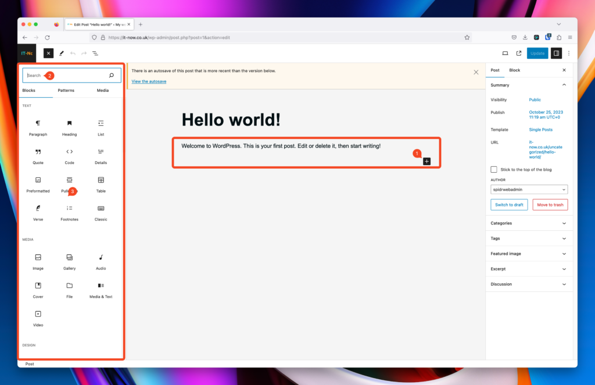This screenshot has width=595, height=385.
Task: Insert a Footnotes block
Action: [70, 213]
